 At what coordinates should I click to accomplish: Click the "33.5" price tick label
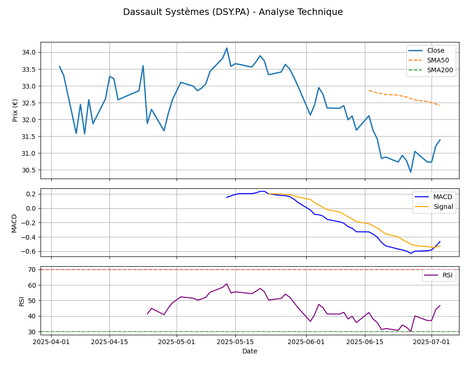[x=28, y=69]
